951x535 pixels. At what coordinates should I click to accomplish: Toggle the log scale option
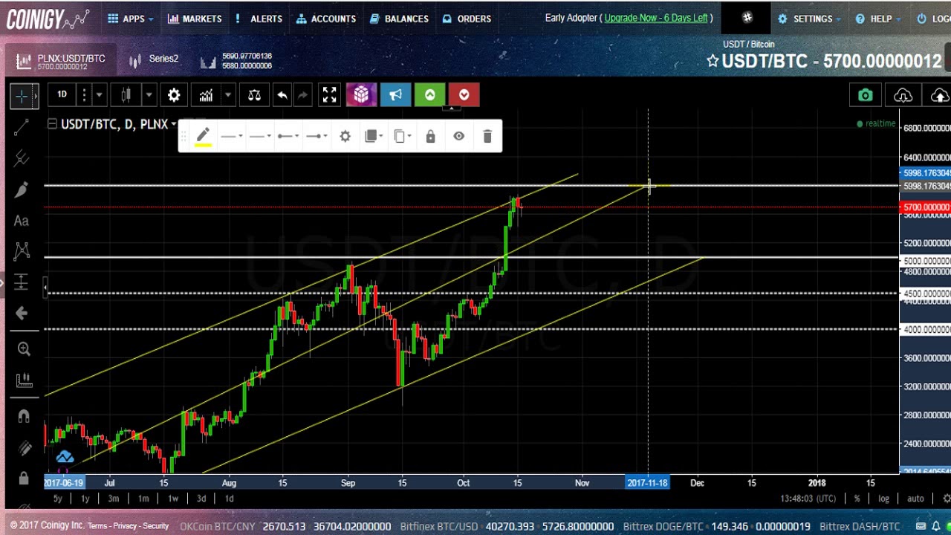[883, 499]
